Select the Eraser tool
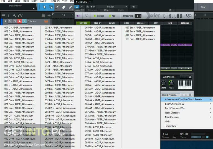The height and width of the screenshot is (149, 213). tap(64, 7)
